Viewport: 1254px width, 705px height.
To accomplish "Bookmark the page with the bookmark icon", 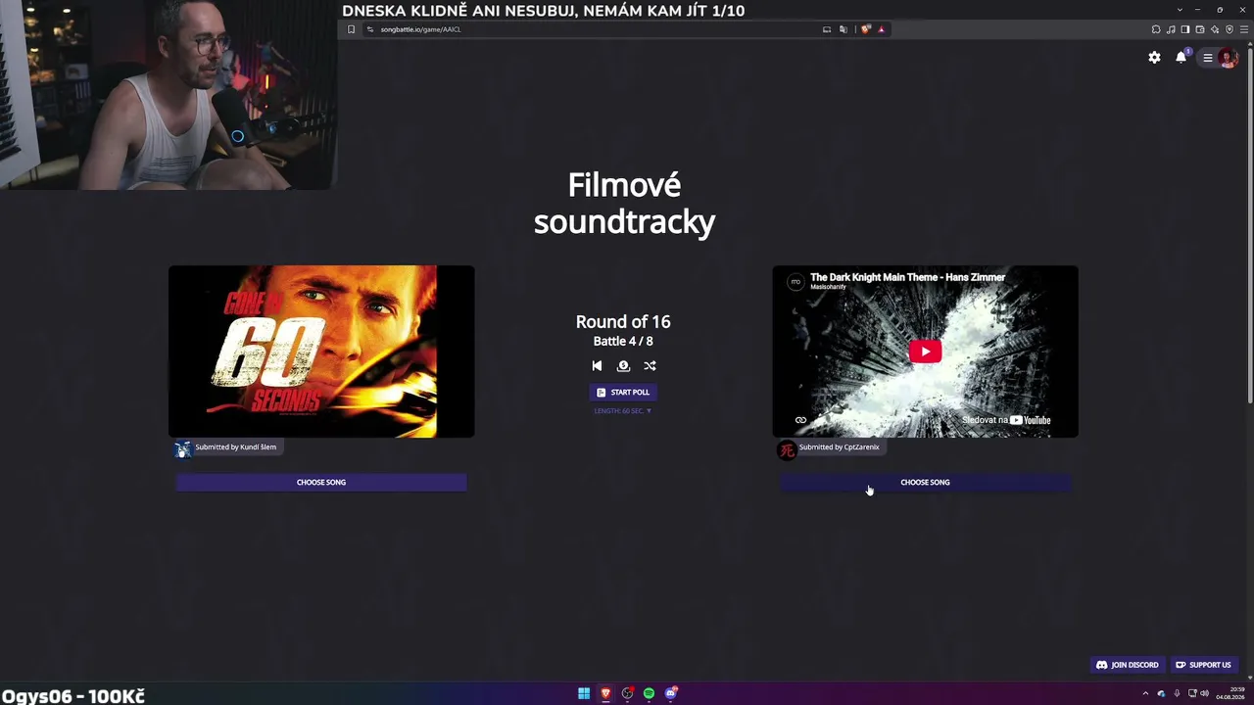I will click(x=351, y=29).
